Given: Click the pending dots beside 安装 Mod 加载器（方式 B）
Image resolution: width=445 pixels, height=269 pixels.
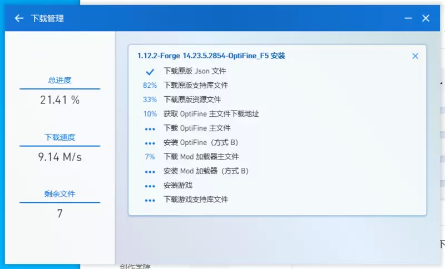Looking at the screenshot, I should click(x=150, y=172).
